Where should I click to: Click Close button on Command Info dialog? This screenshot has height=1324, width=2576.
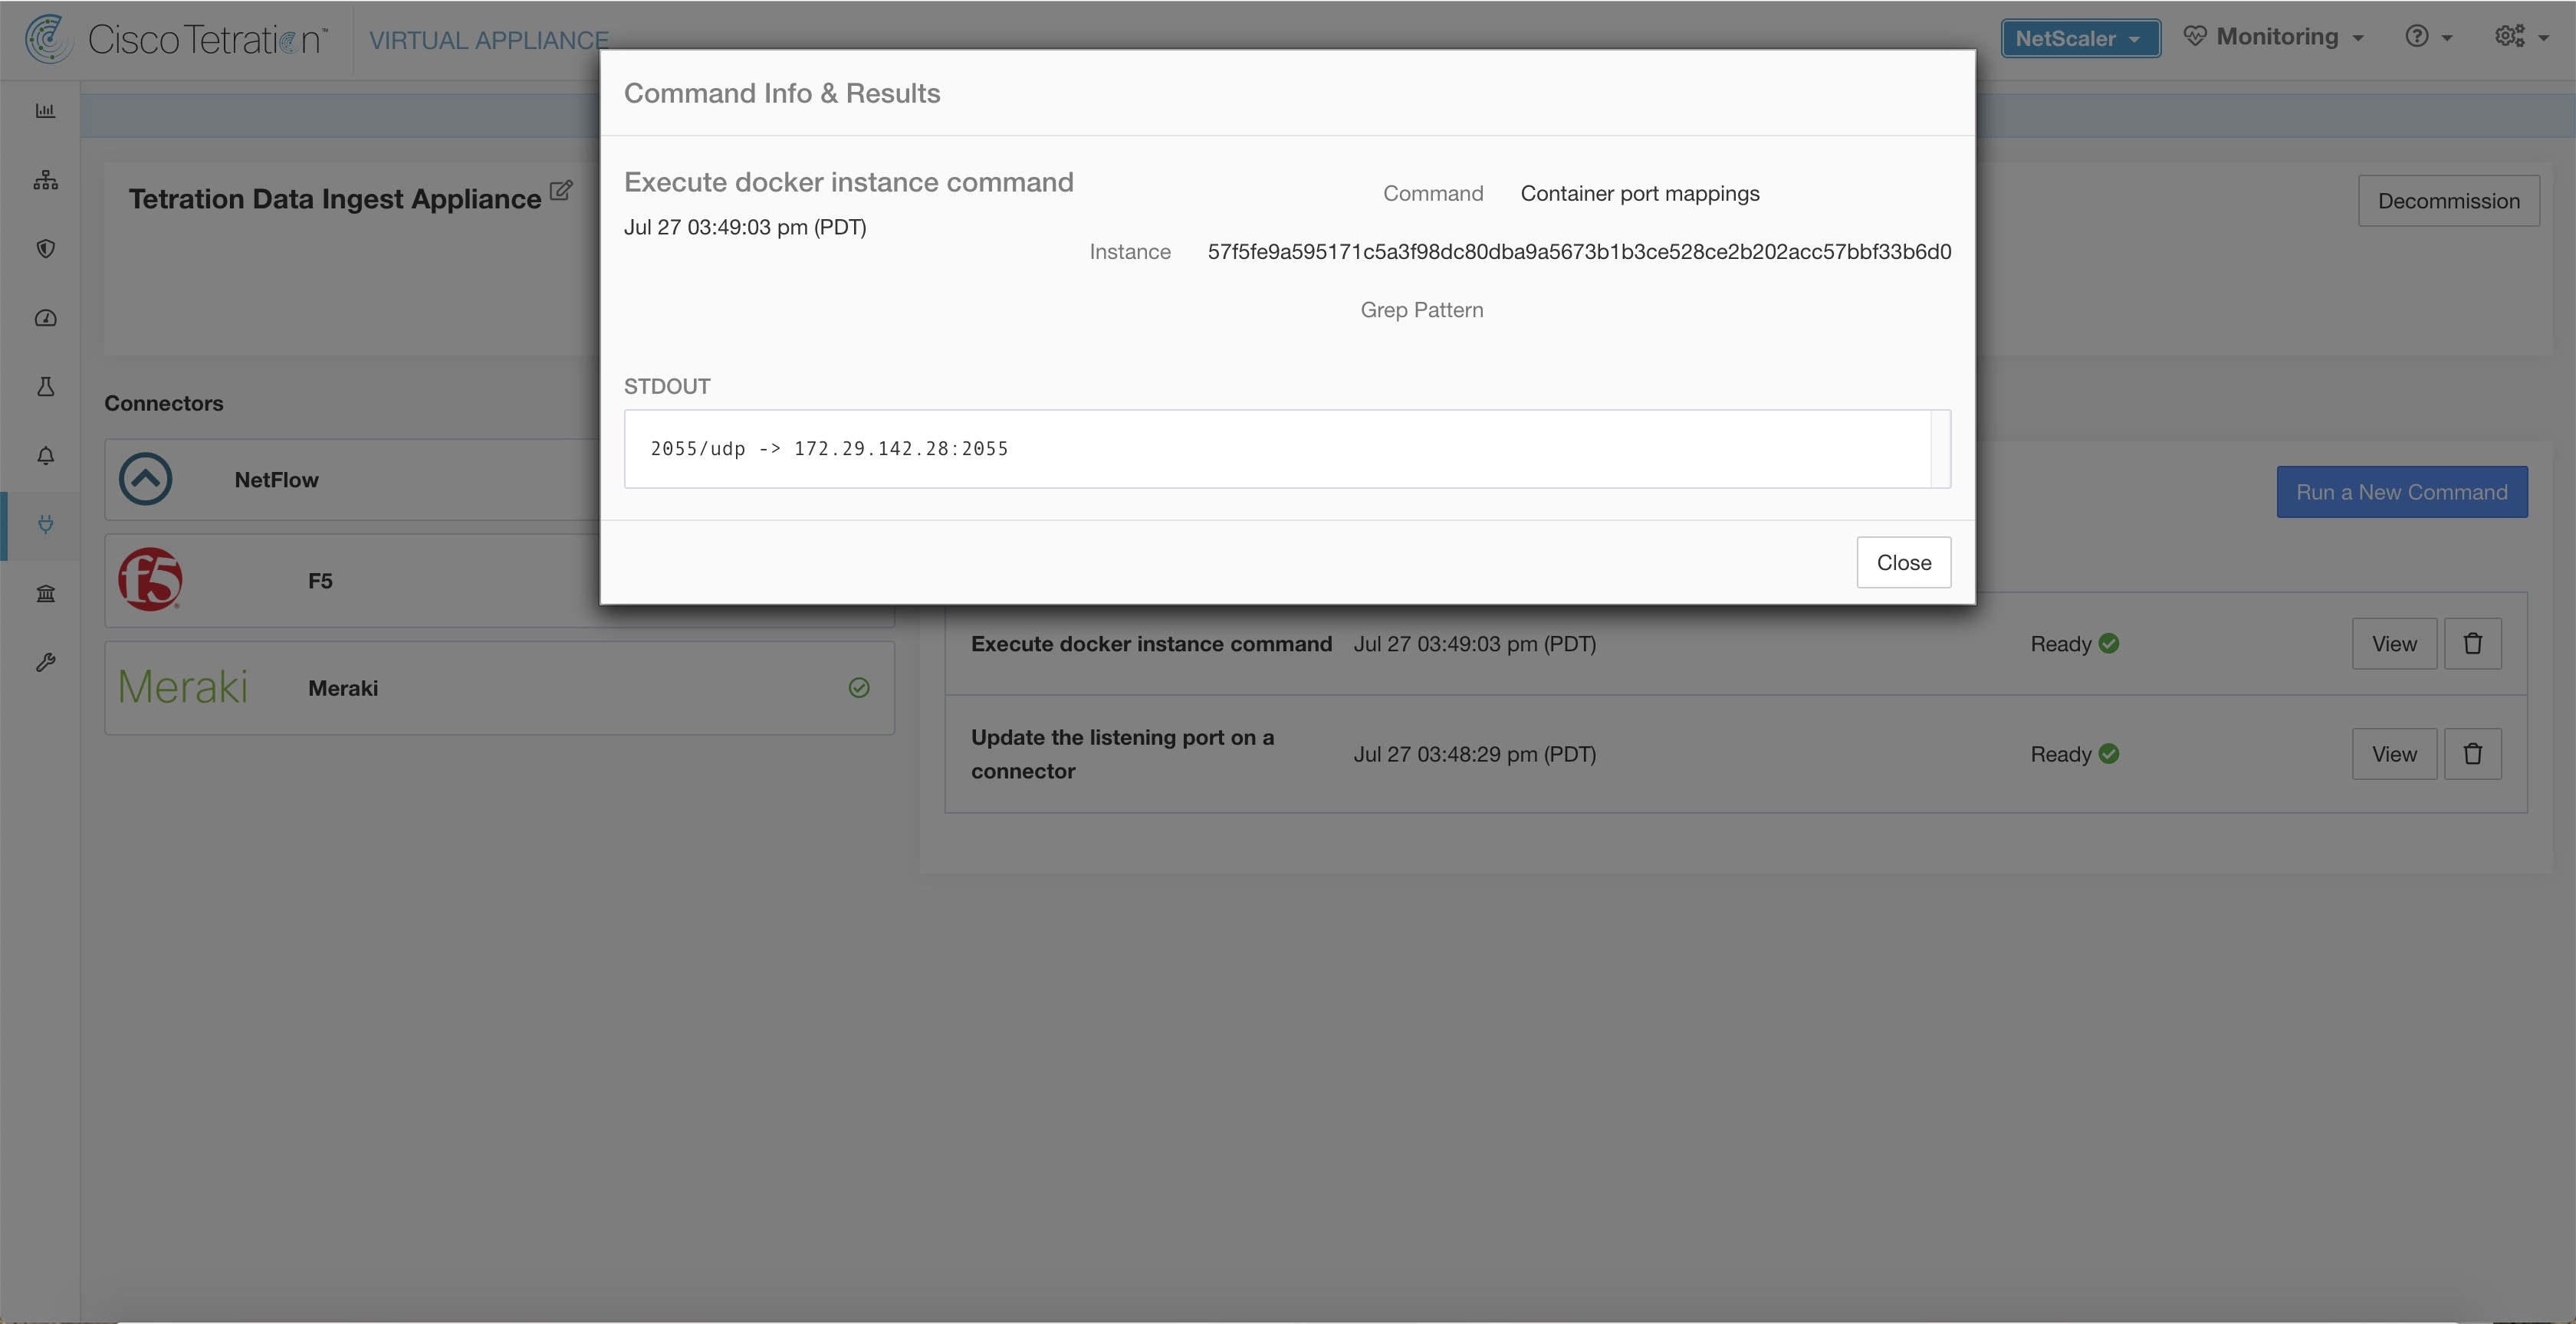pyautogui.click(x=1904, y=561)
